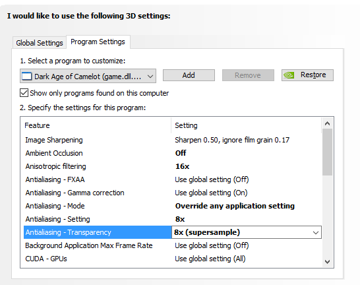This screenshot has height=285, width=360.
Task: Click the Setting column header
Action: coord(247,125)
